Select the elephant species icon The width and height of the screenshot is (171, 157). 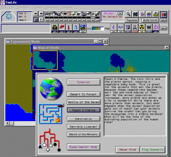pyautogui.click(x=47, y=14)
